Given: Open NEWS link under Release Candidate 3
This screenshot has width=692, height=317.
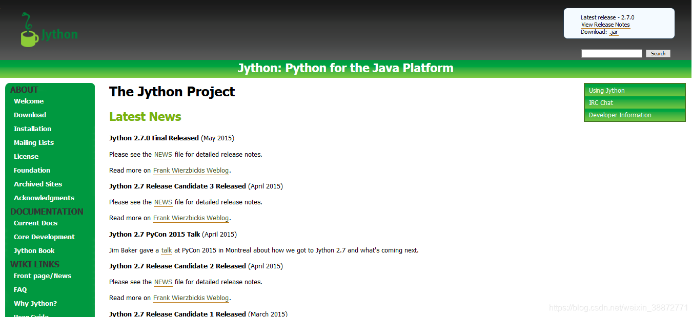Looking at the screenshot, I should (163, 202).
